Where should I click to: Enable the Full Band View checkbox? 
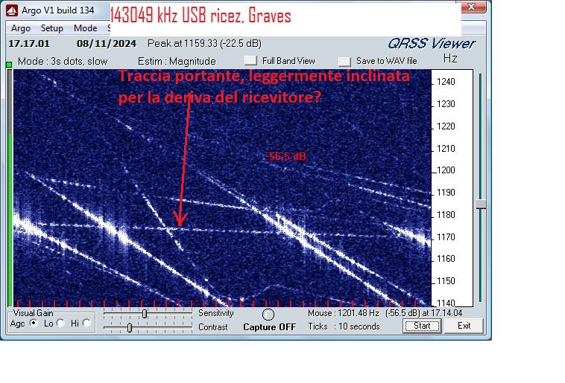(x=251, y=61)
